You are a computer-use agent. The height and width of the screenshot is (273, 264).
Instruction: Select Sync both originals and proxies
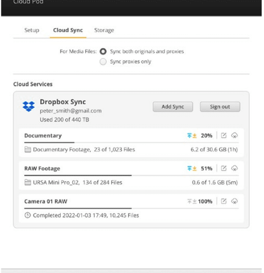pyautogui.click(x=103, y=51)
